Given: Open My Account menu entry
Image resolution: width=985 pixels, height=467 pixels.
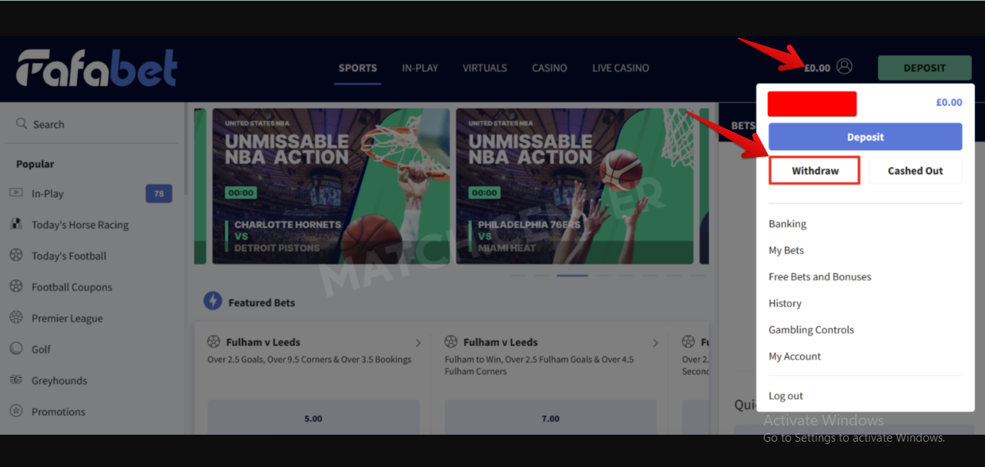Looking at the screenshot, I should pyautogui.click(x=795, y=356).
